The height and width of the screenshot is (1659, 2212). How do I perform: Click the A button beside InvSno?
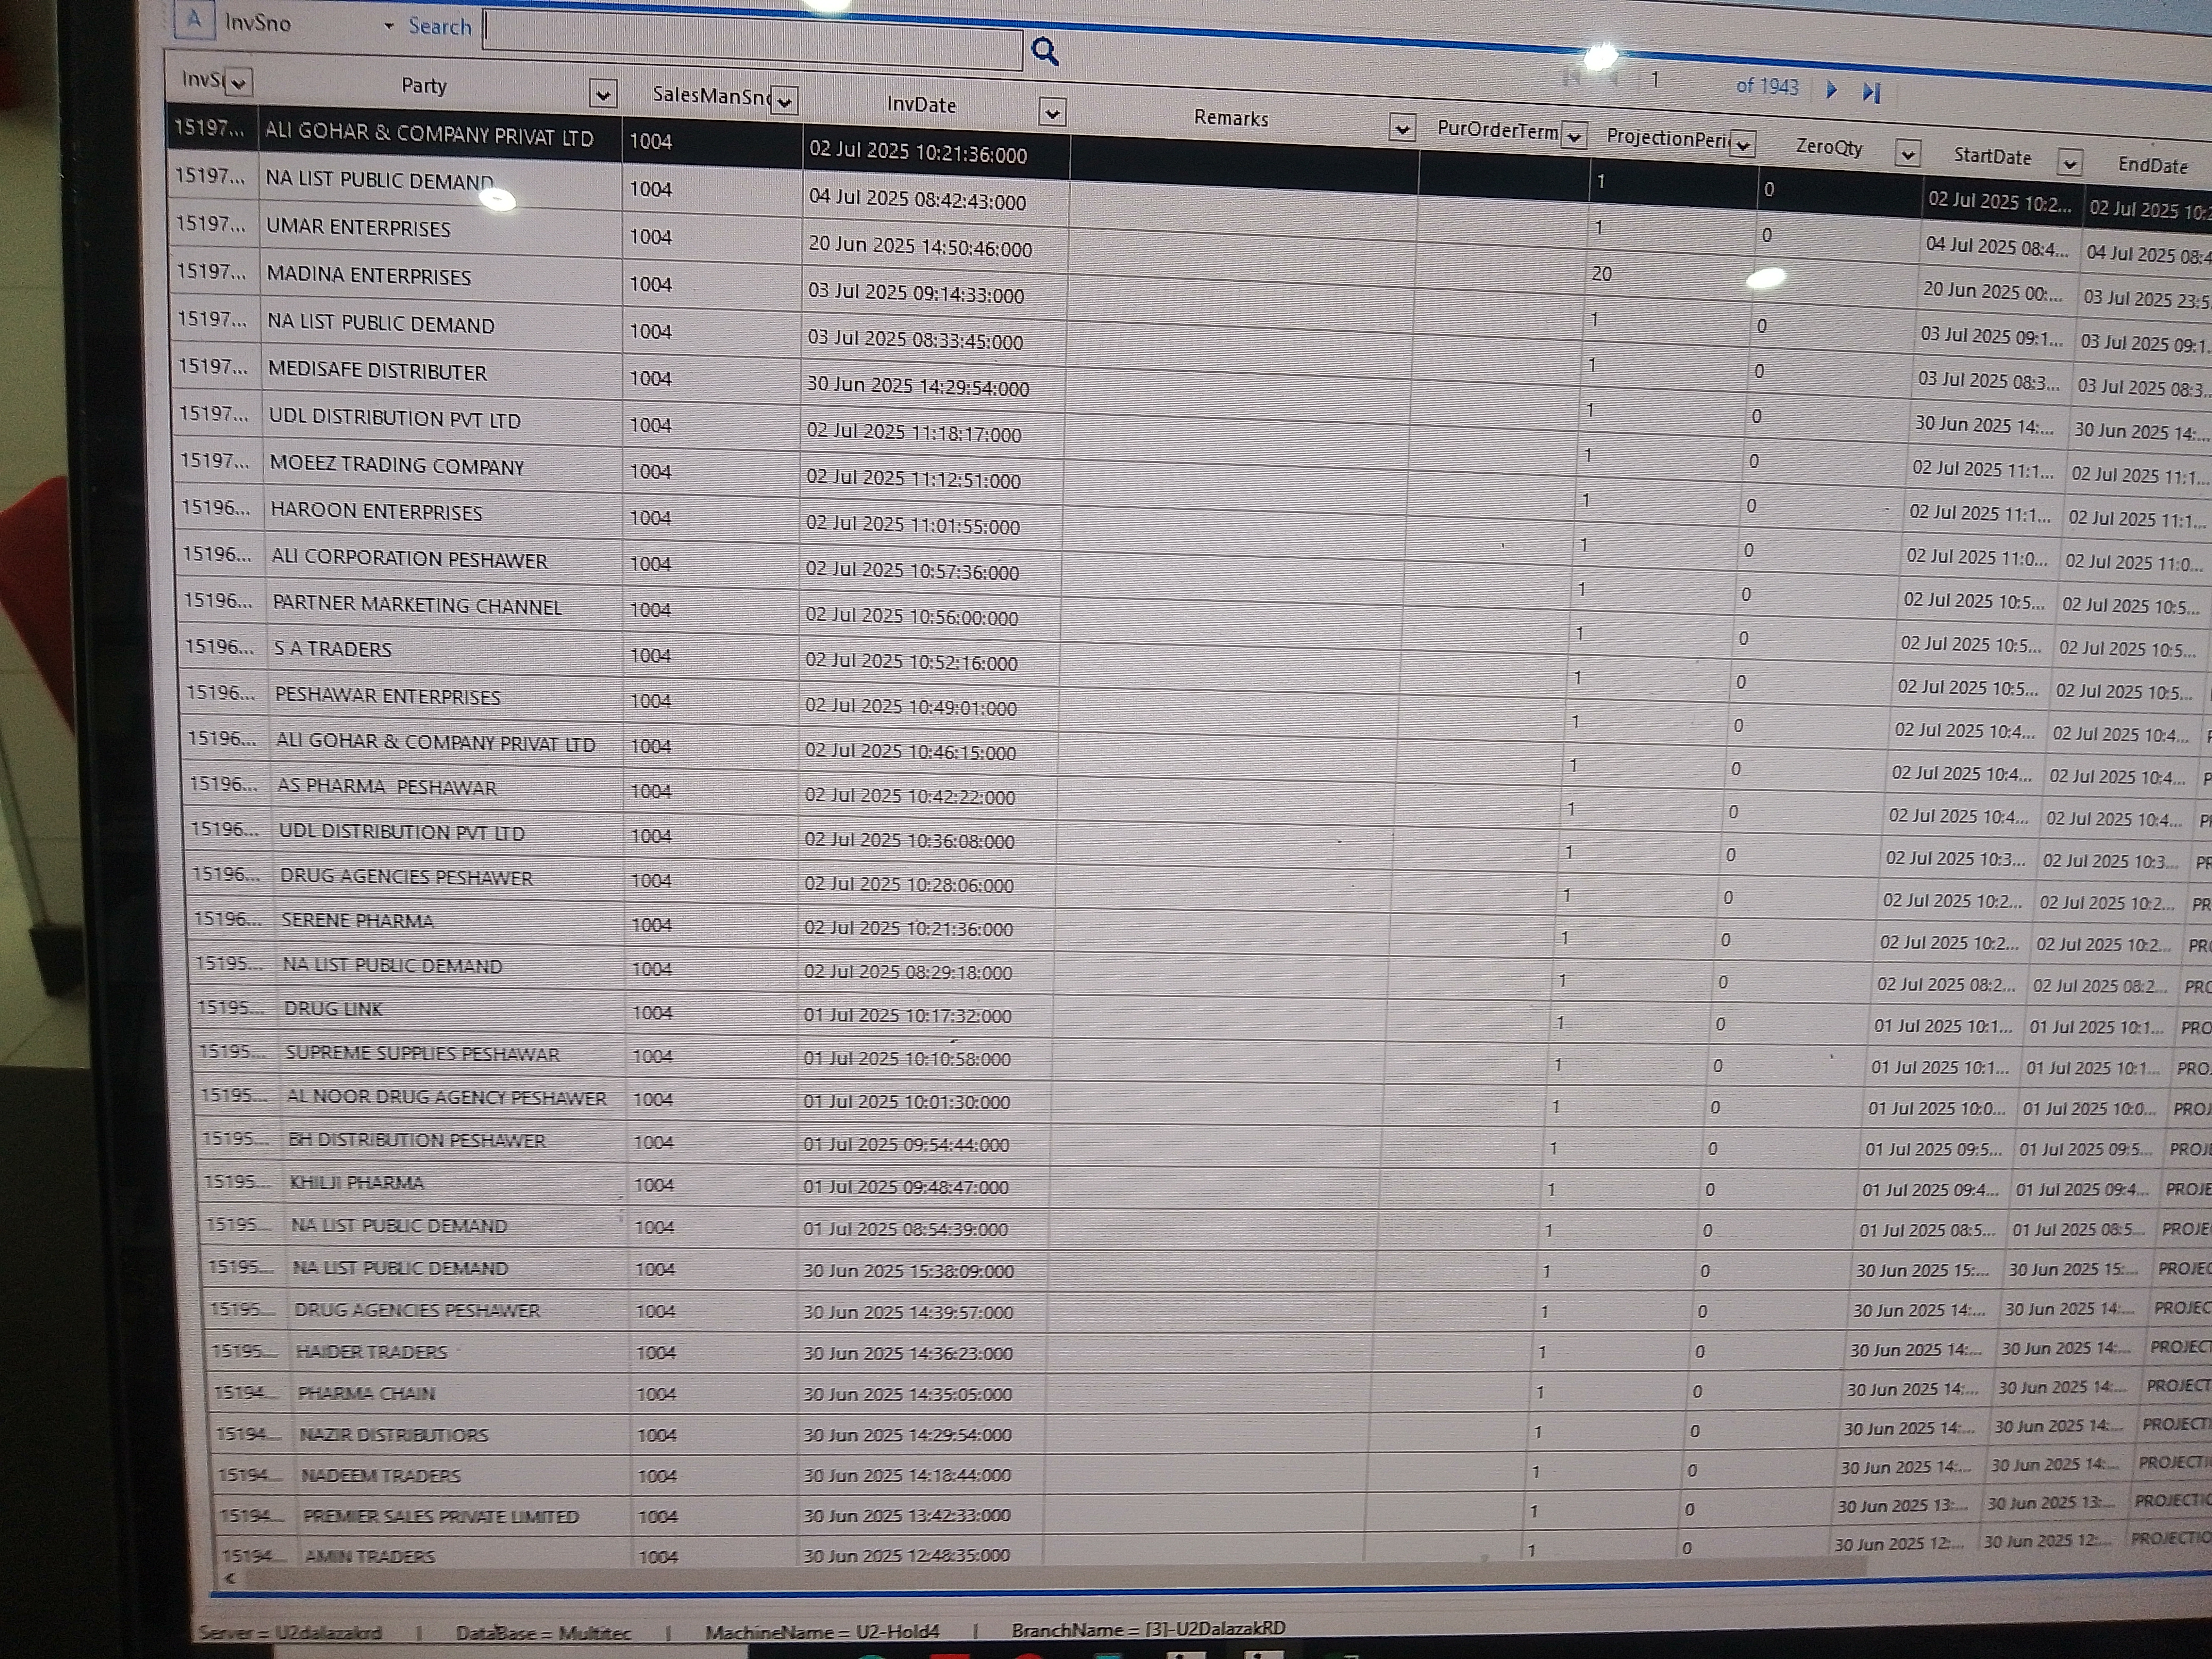click(194, 20)
